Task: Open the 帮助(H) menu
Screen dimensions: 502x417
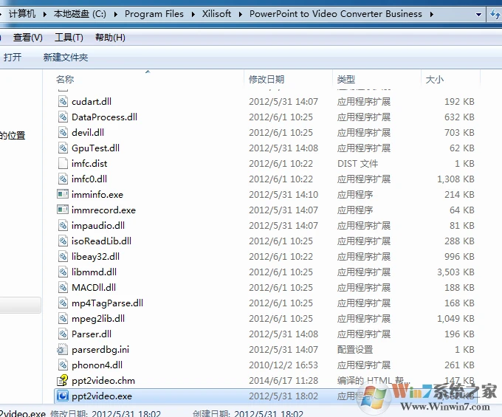Action: tap(110, 38)
